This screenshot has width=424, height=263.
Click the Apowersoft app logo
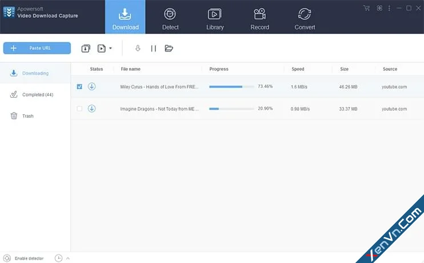tap(9, 12)
